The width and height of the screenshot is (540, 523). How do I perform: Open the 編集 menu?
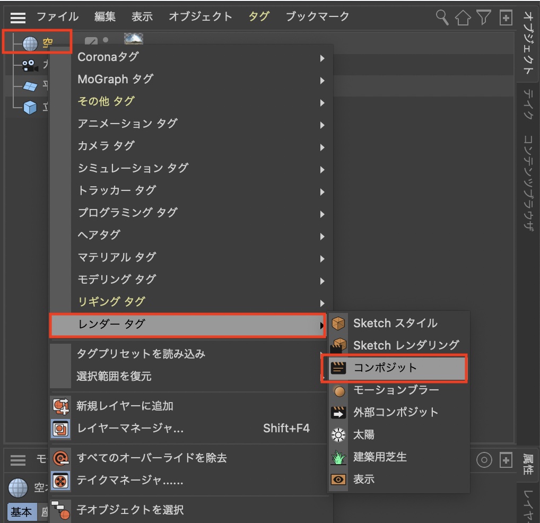click(105, 16)
